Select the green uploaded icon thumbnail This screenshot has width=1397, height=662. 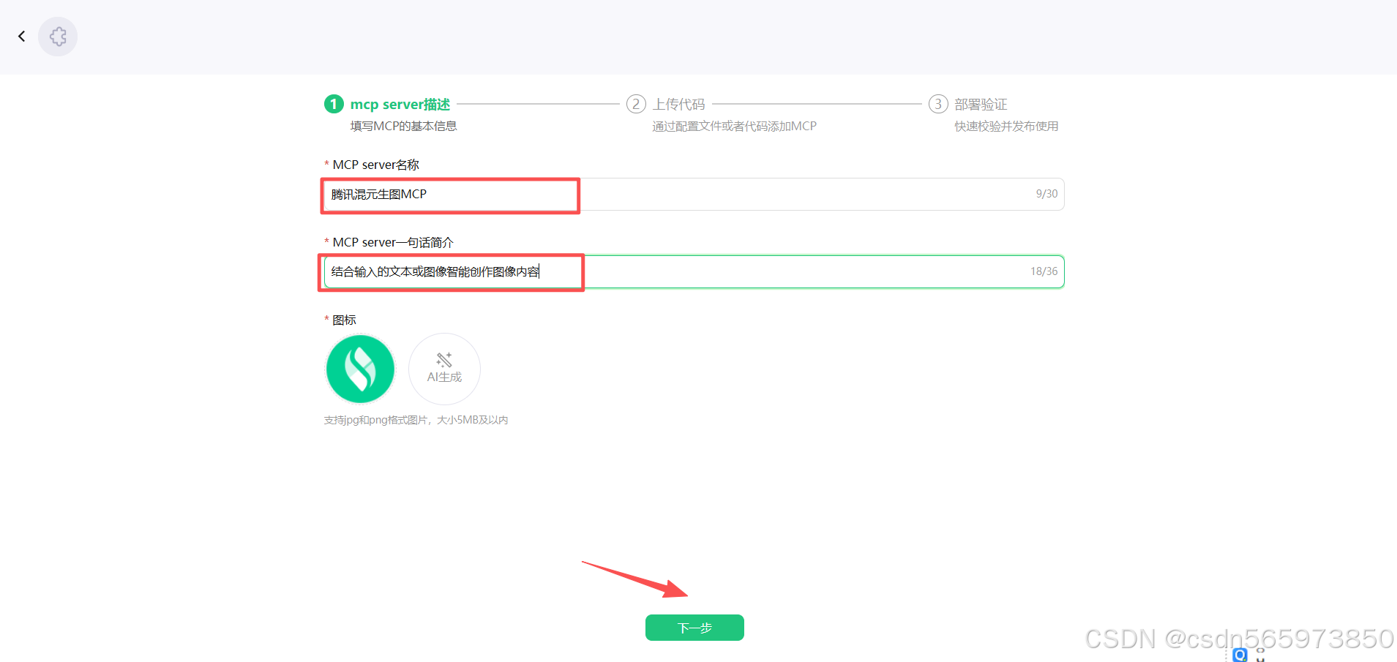click(360, 369)
